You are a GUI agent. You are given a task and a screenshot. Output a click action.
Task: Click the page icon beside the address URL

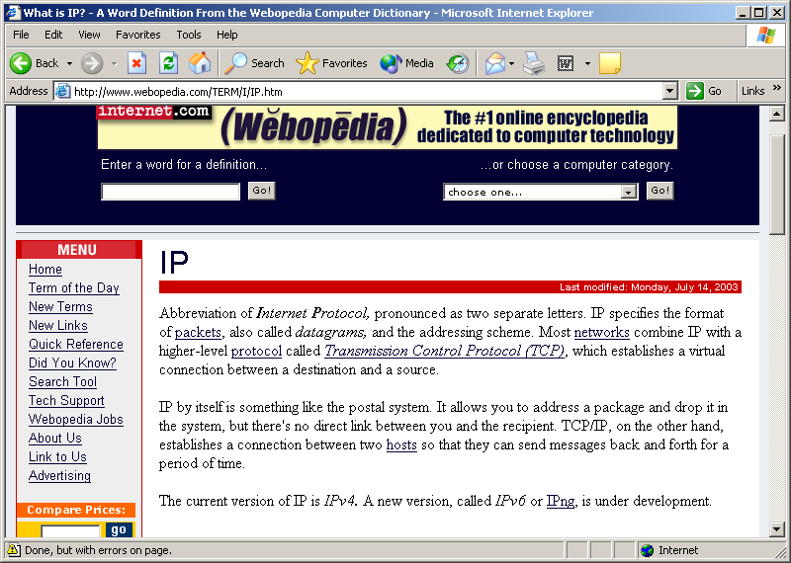coord(62,91)
